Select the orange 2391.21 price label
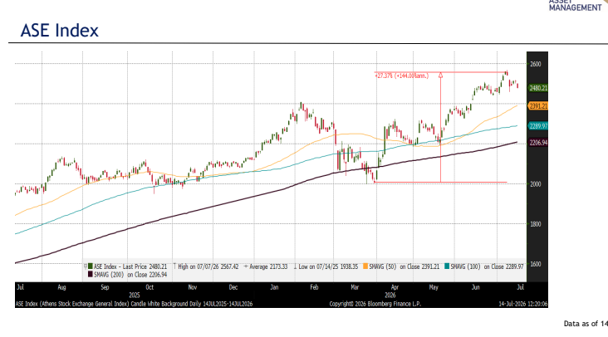 [538, 106]
